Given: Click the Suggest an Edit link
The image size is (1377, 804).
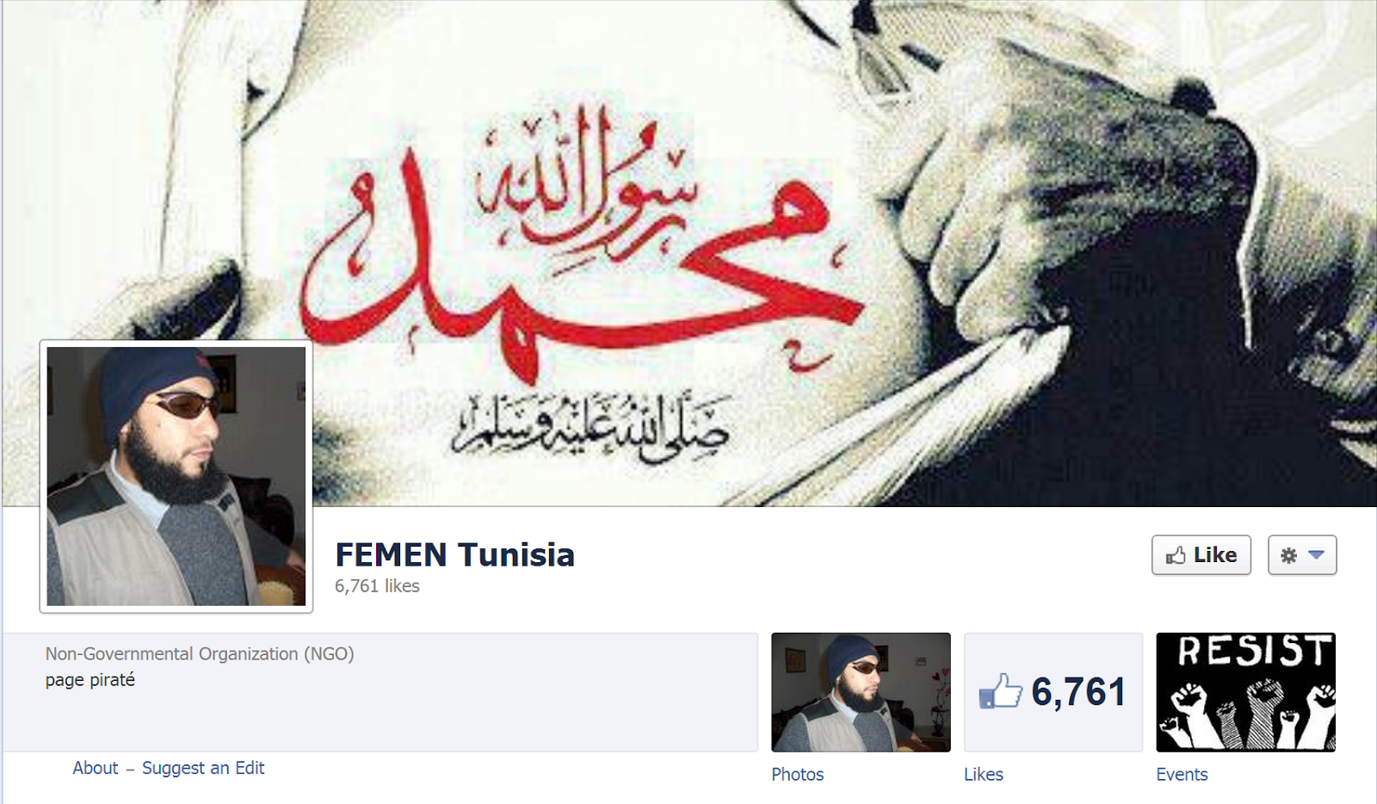Looking at the screenshot, I should click(x=203, y=768).
